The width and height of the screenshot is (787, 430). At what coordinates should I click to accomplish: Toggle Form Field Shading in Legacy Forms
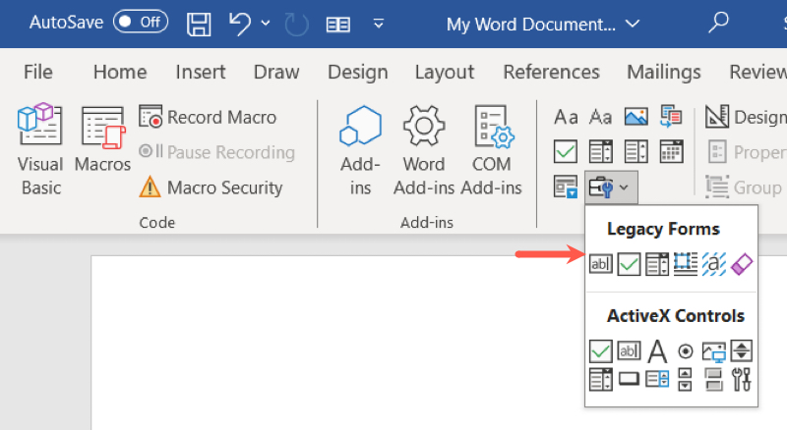pyautogui.click(x=714, y=264)
